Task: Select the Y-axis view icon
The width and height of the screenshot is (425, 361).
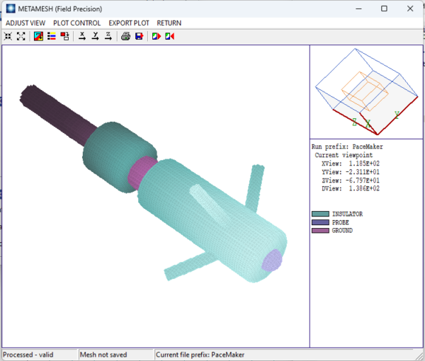Action: tap(95, 36)
